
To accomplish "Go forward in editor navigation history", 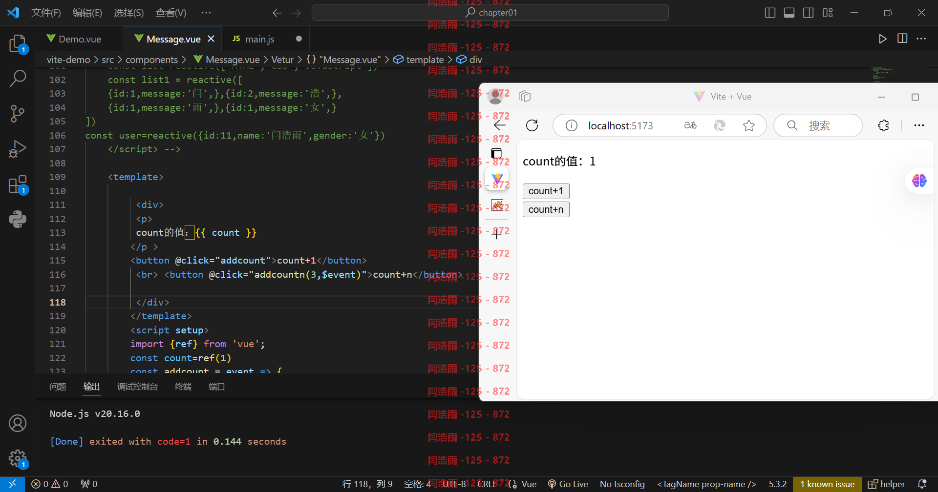I will pyautogui.click(x=296, y=13).
